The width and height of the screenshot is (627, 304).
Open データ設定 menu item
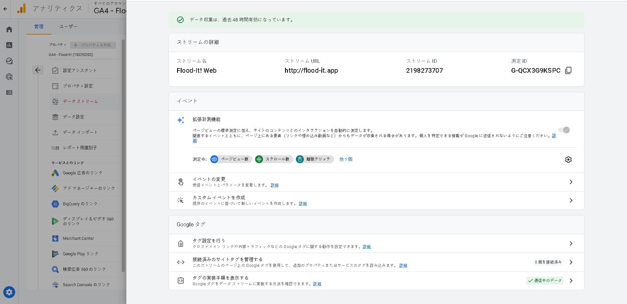pyautogui.click(x=85, y=117)
